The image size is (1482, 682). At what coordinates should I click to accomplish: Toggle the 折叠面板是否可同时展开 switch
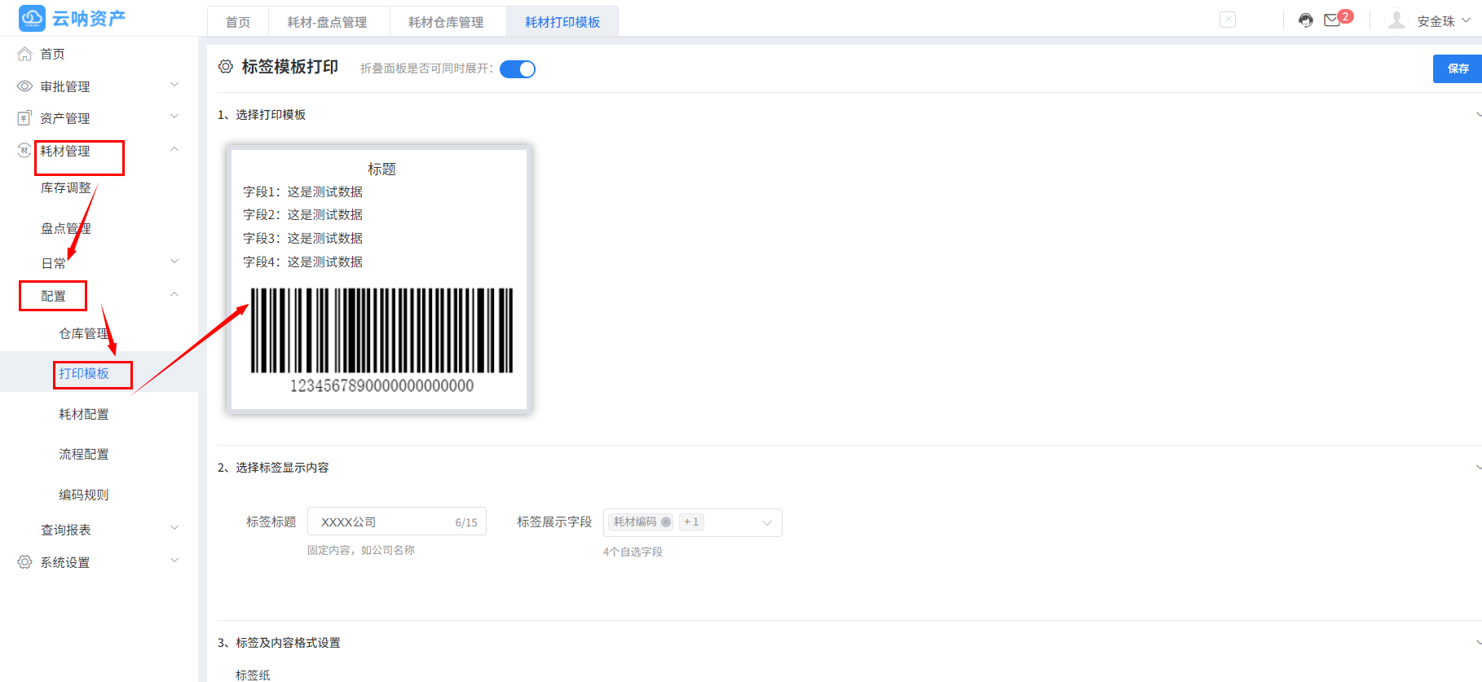point(518,69)
